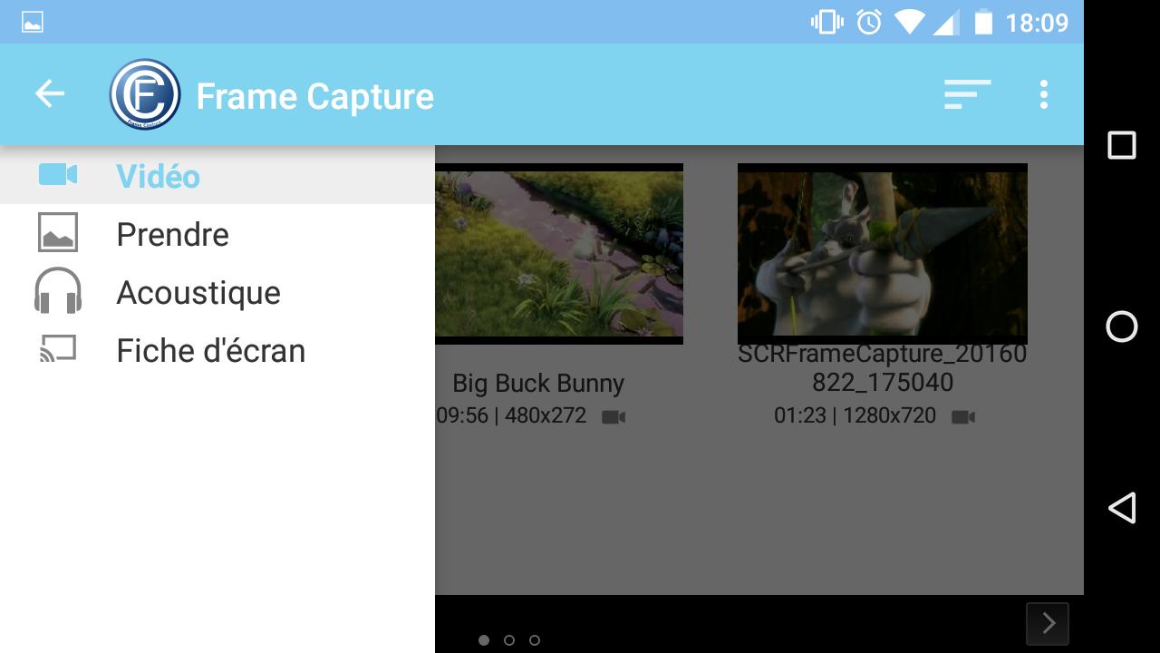Tap the alarm clock status icon
This screenshot has height=653, width=1160.
(x=869, y=22)
